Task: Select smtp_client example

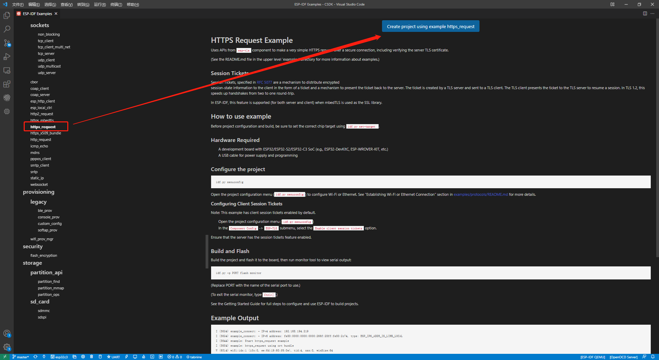Action: pos(40,165)
